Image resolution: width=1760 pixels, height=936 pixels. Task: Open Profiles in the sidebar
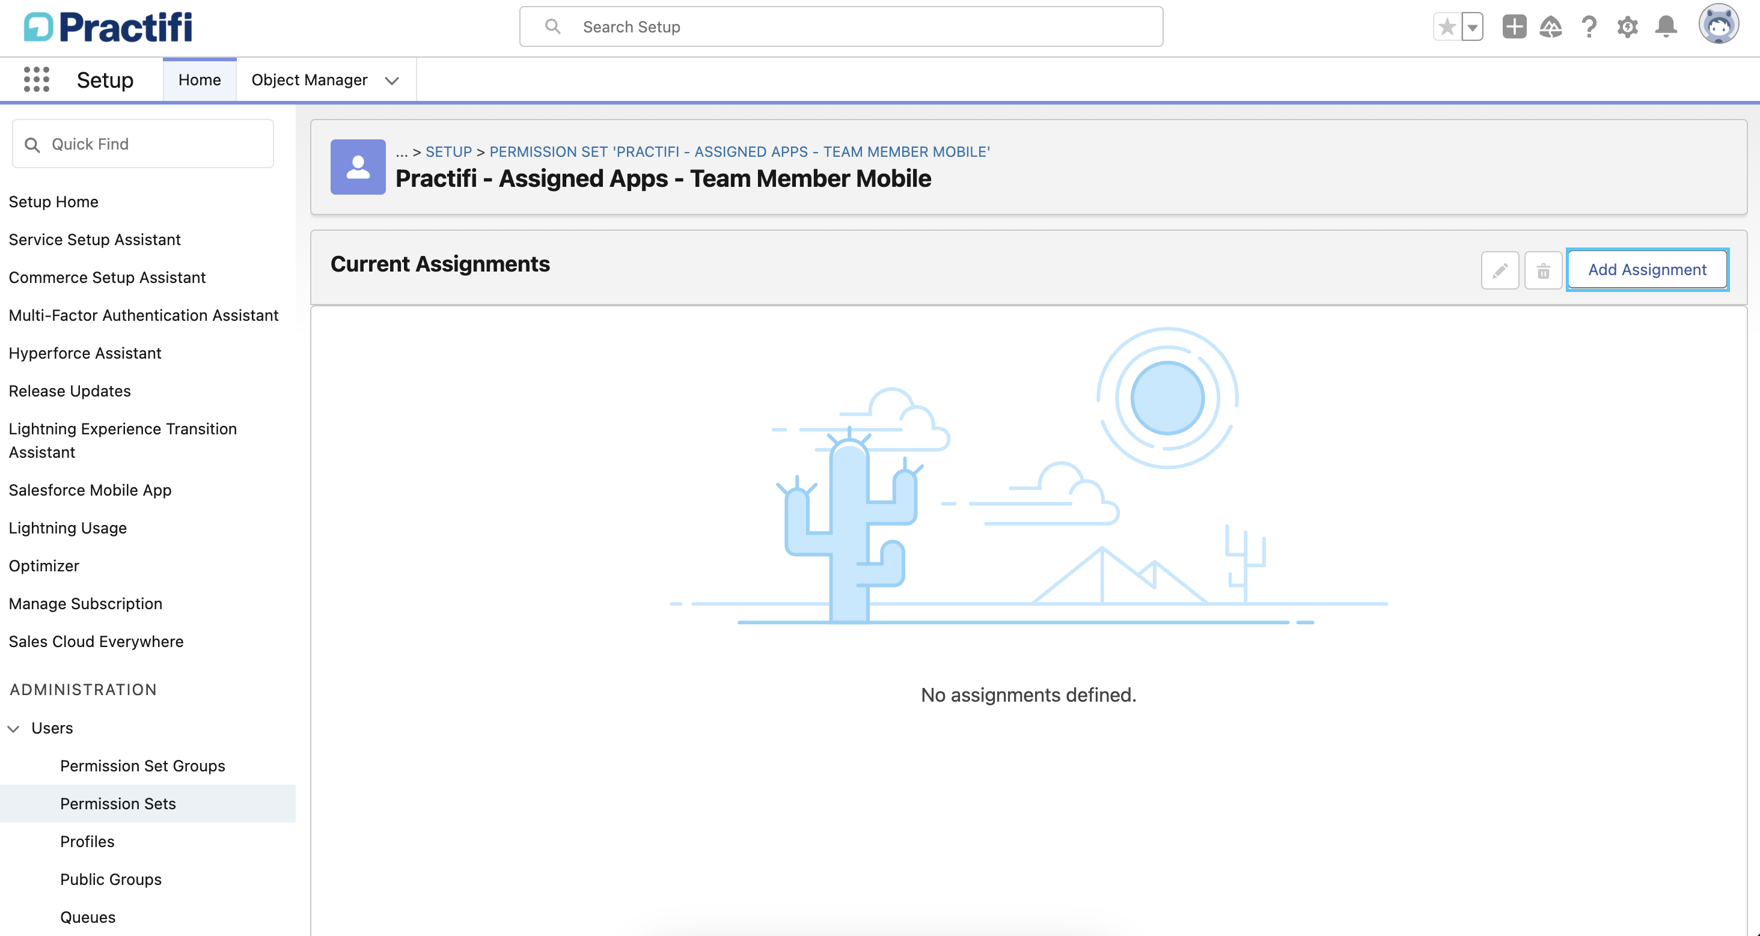coord(87,842)
